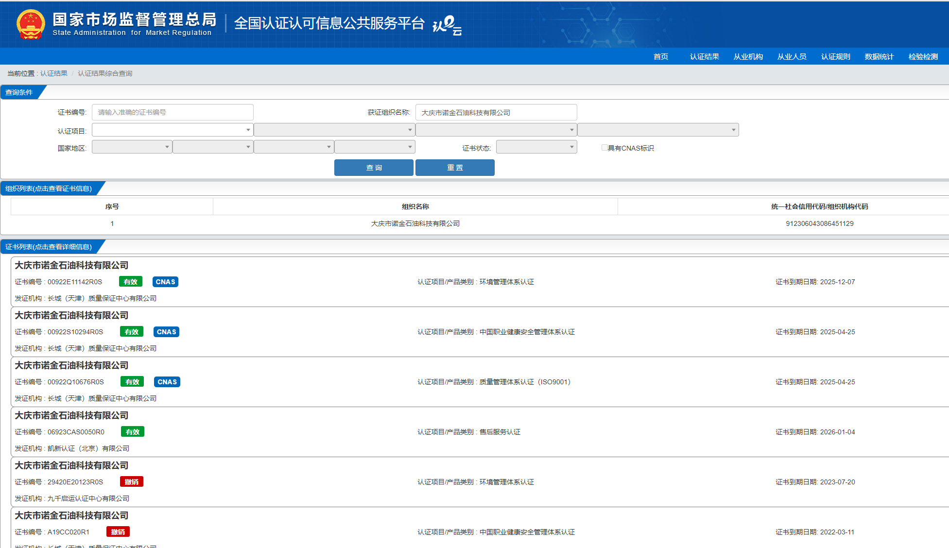Image resolution: width=949 pixels, height=548 pixels.
Task: Click 认证结果综合查询 breadcrumb text
Action: coord(105,73)
